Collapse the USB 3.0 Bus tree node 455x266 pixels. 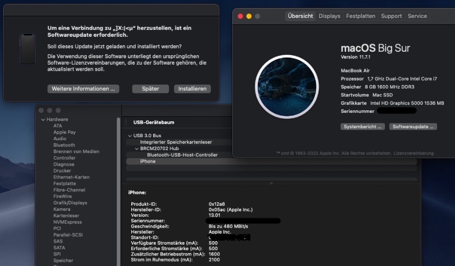pyautogui.click(x=130, y=135)
